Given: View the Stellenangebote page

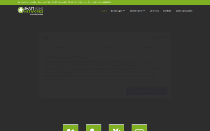Looking at the screenshot, I should [x=184, y=11].
